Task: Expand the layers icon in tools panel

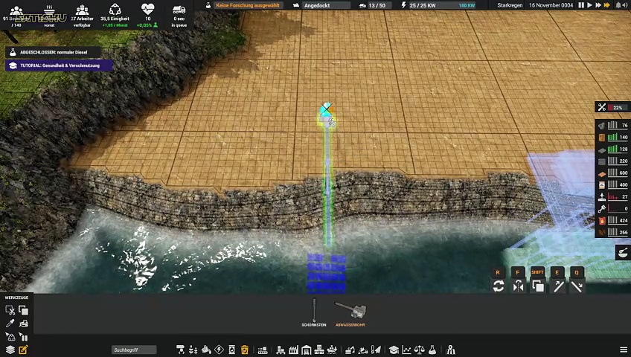Action: (x=10, y=350)
